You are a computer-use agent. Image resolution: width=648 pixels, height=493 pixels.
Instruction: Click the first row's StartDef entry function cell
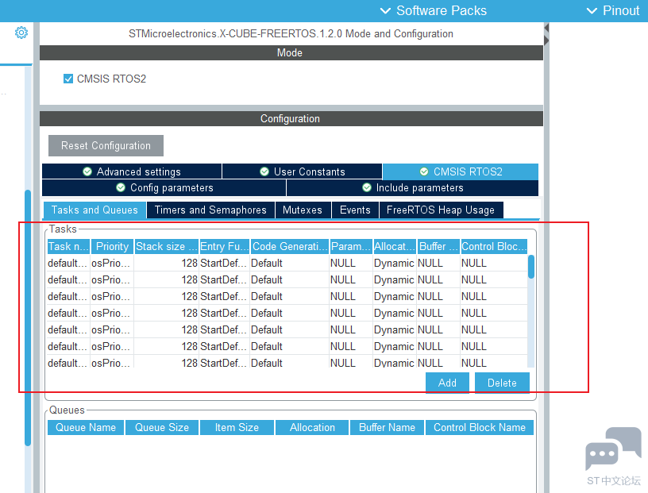(x=224, y=263)
